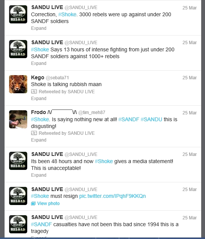The image size is (205, 239).
Task: Expand Frodo's disgusting tweet
Action: click(x=39, y=140)
